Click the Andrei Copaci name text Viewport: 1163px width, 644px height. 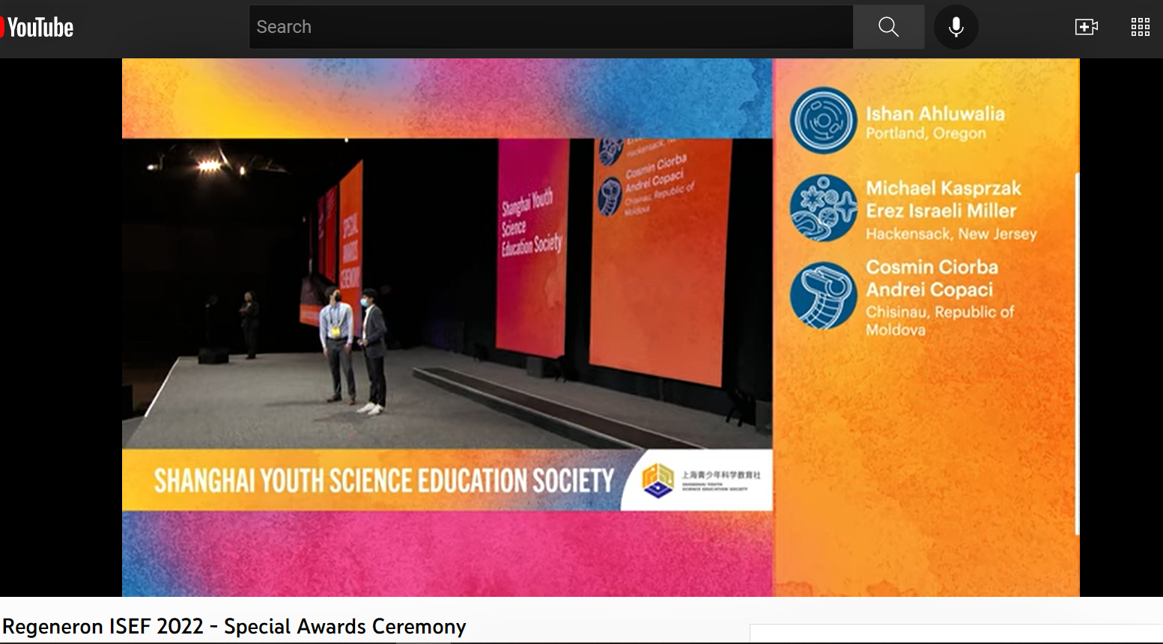[x=929, y=289]
